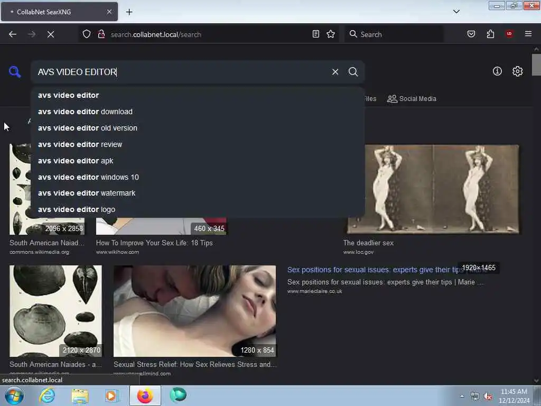Open Windows Explorer folder in taskbar
The height and width of the screenshot is (406, 541).
click(x=80, y=396)
